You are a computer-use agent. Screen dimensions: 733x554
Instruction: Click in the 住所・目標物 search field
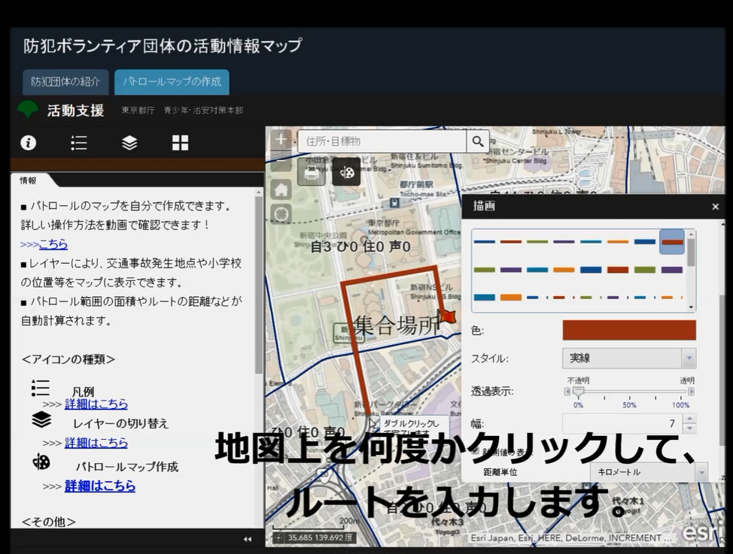coord(382,141)
